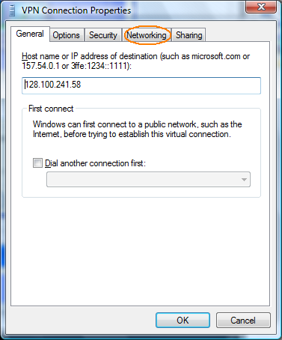Click the First connect group heading

click(51, 109)
